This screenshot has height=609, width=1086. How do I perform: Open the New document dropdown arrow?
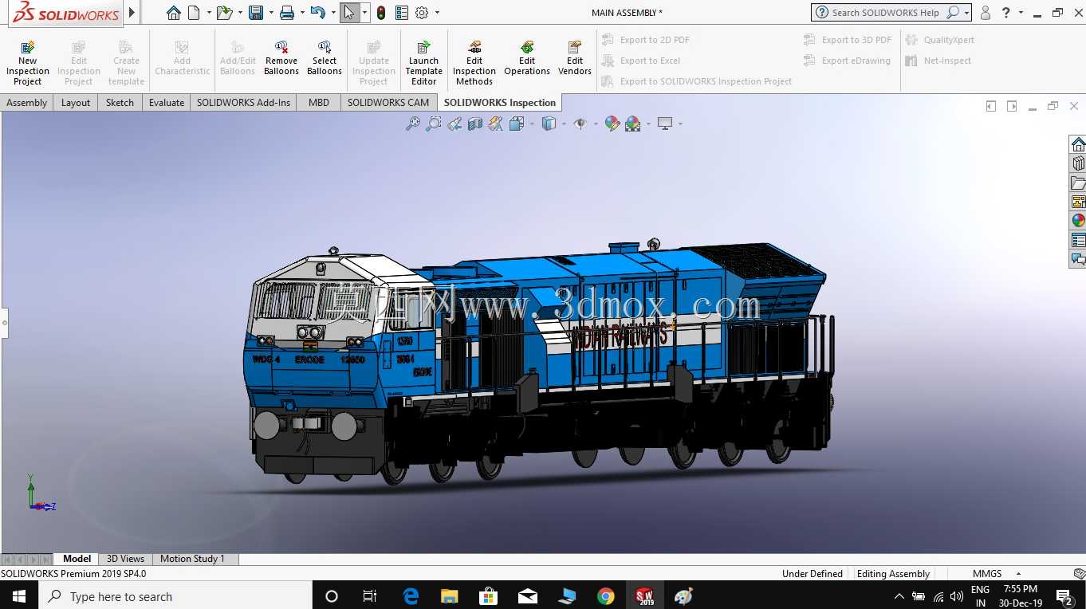tap(209, 13)
